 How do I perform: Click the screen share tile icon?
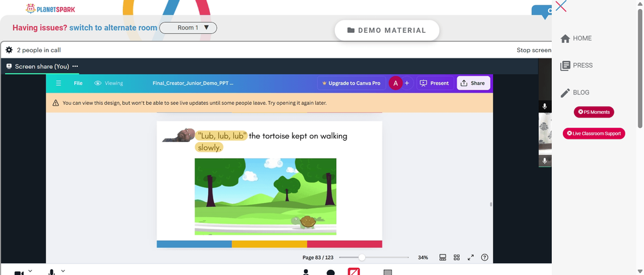coord(9,66)
